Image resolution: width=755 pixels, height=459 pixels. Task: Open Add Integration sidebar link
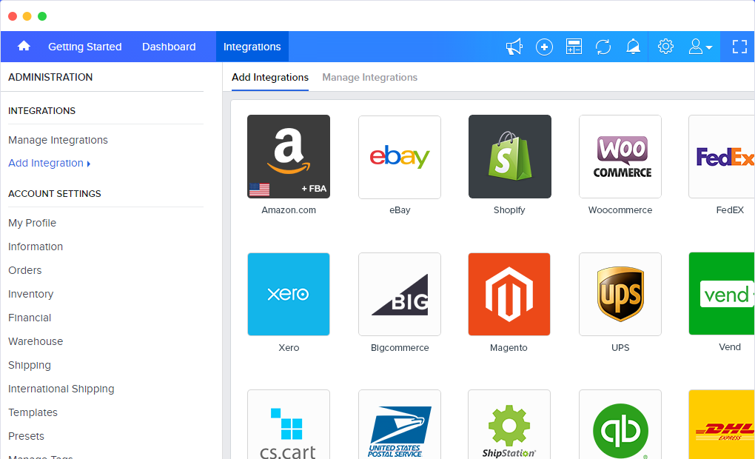pos(49,164)
